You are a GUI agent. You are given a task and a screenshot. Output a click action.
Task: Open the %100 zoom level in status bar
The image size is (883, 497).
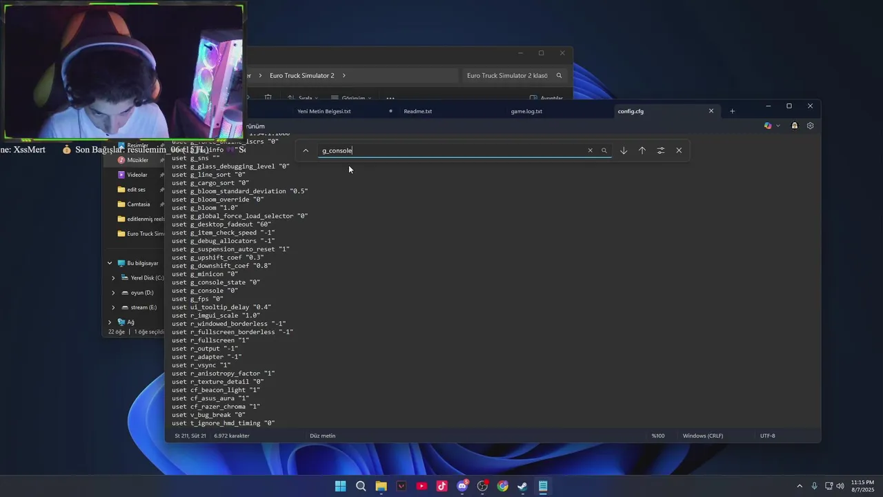click(x=658, y=436)
